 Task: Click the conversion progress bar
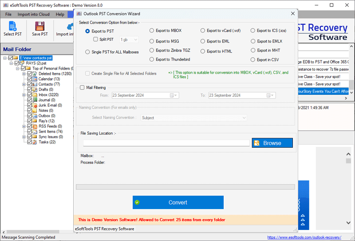click(x=185, y=187)
